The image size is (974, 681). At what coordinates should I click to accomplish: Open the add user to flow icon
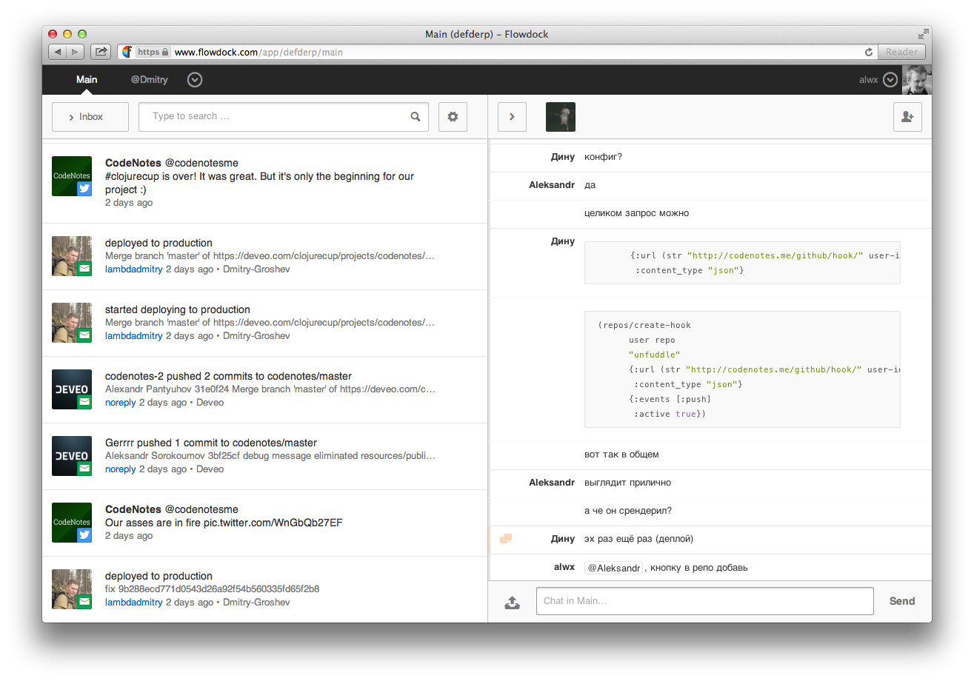click(x=907, y=117)
